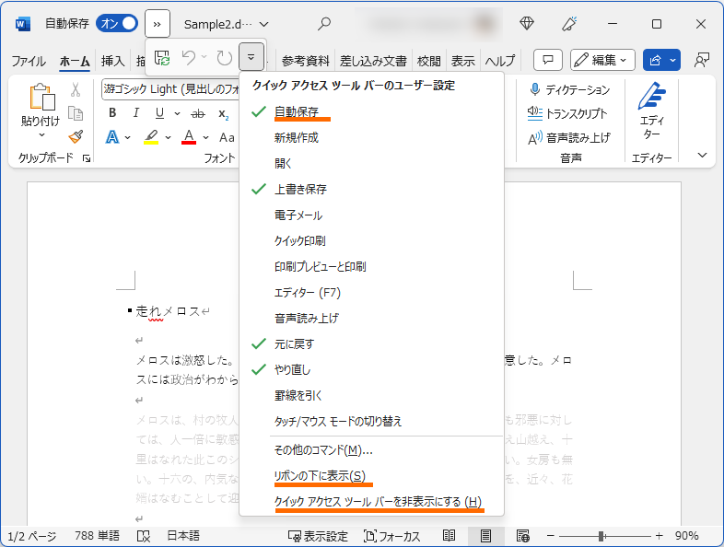Click the font name box 游ゴシック Light

point(169,89)
